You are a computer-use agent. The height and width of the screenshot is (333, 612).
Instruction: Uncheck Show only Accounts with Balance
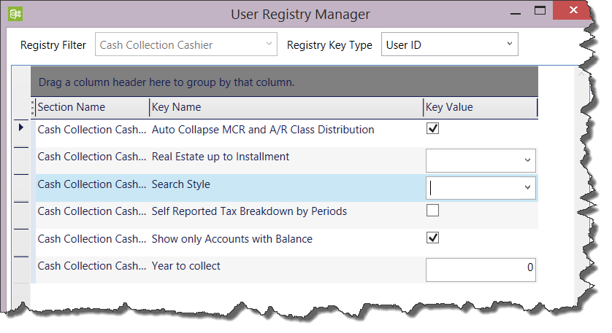tap(432, 238)
